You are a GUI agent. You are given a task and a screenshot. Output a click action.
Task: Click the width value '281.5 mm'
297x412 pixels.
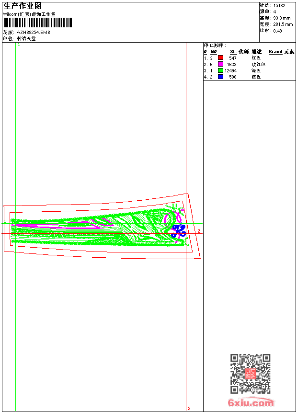coord(283,24)
